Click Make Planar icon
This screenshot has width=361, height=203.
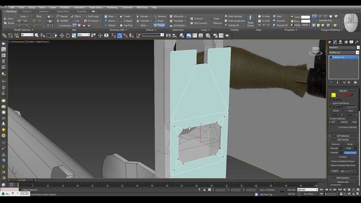pyautogui.click(x=250, y=21)
